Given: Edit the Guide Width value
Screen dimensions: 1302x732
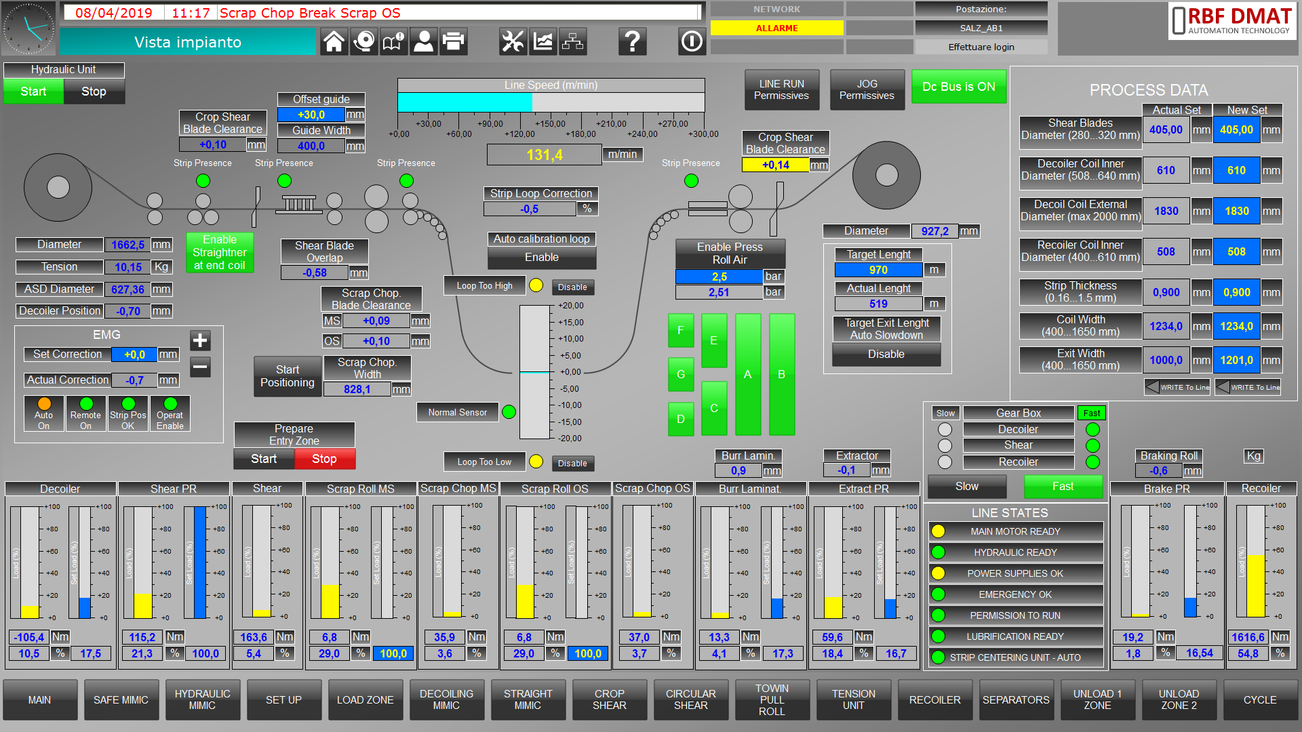Looking at the screenshot, I should pos(311,146).
